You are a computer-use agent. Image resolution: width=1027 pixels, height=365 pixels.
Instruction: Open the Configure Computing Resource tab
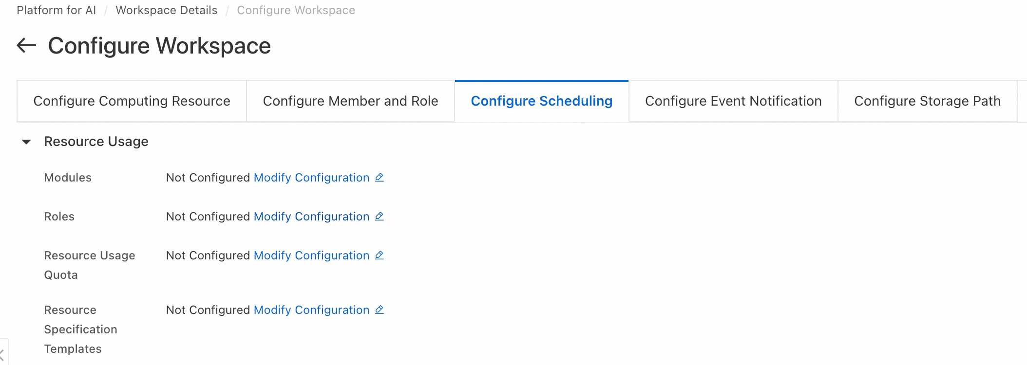[x=132, y=101]
